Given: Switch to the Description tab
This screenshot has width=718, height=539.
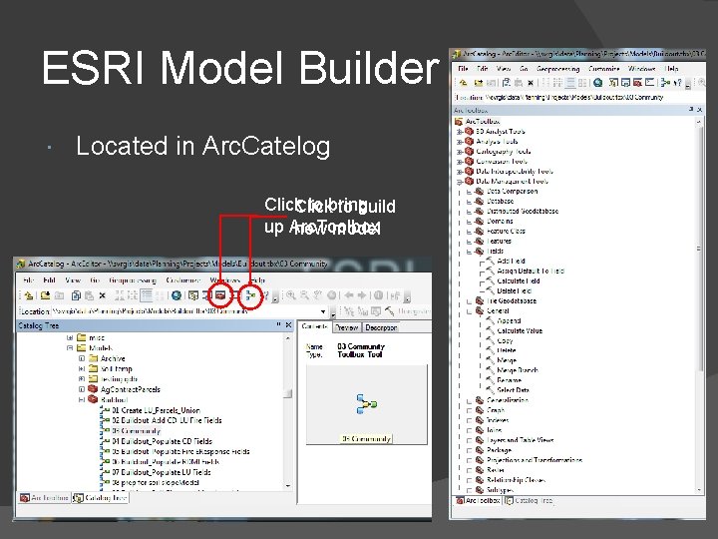Looking at the screenshot, I should click(381, 327).
